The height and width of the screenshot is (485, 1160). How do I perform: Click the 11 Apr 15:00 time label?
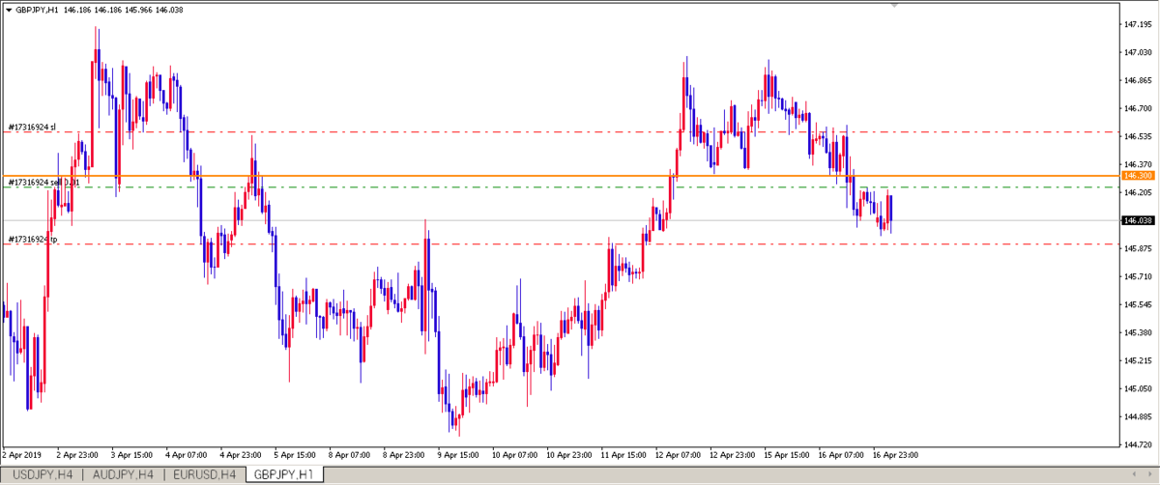pos(625,454)
